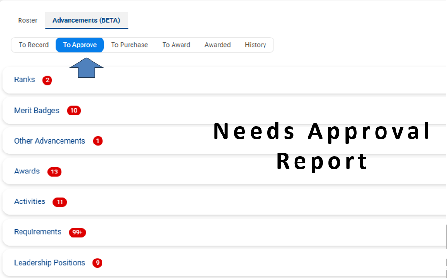Switch to the Roster tab
The width and height of the screenshot is (447, 278).
click(x=28, y=20)
